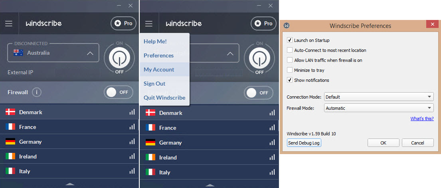Screen dimensions: 441x188
Task: Click Cancel in Windscribe Preferences
Action: point(418,142)
